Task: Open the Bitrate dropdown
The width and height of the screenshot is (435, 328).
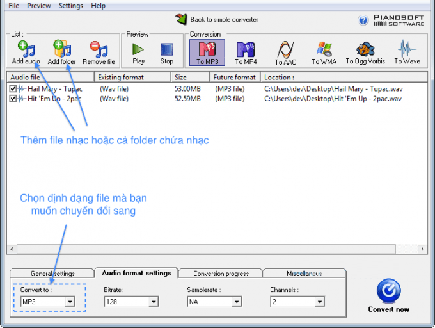Action: coord(154,302)
